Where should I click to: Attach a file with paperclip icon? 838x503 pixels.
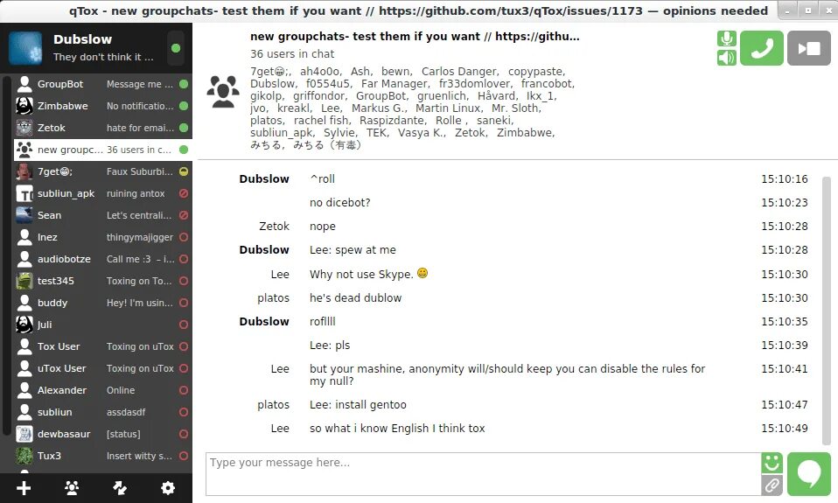772,486
